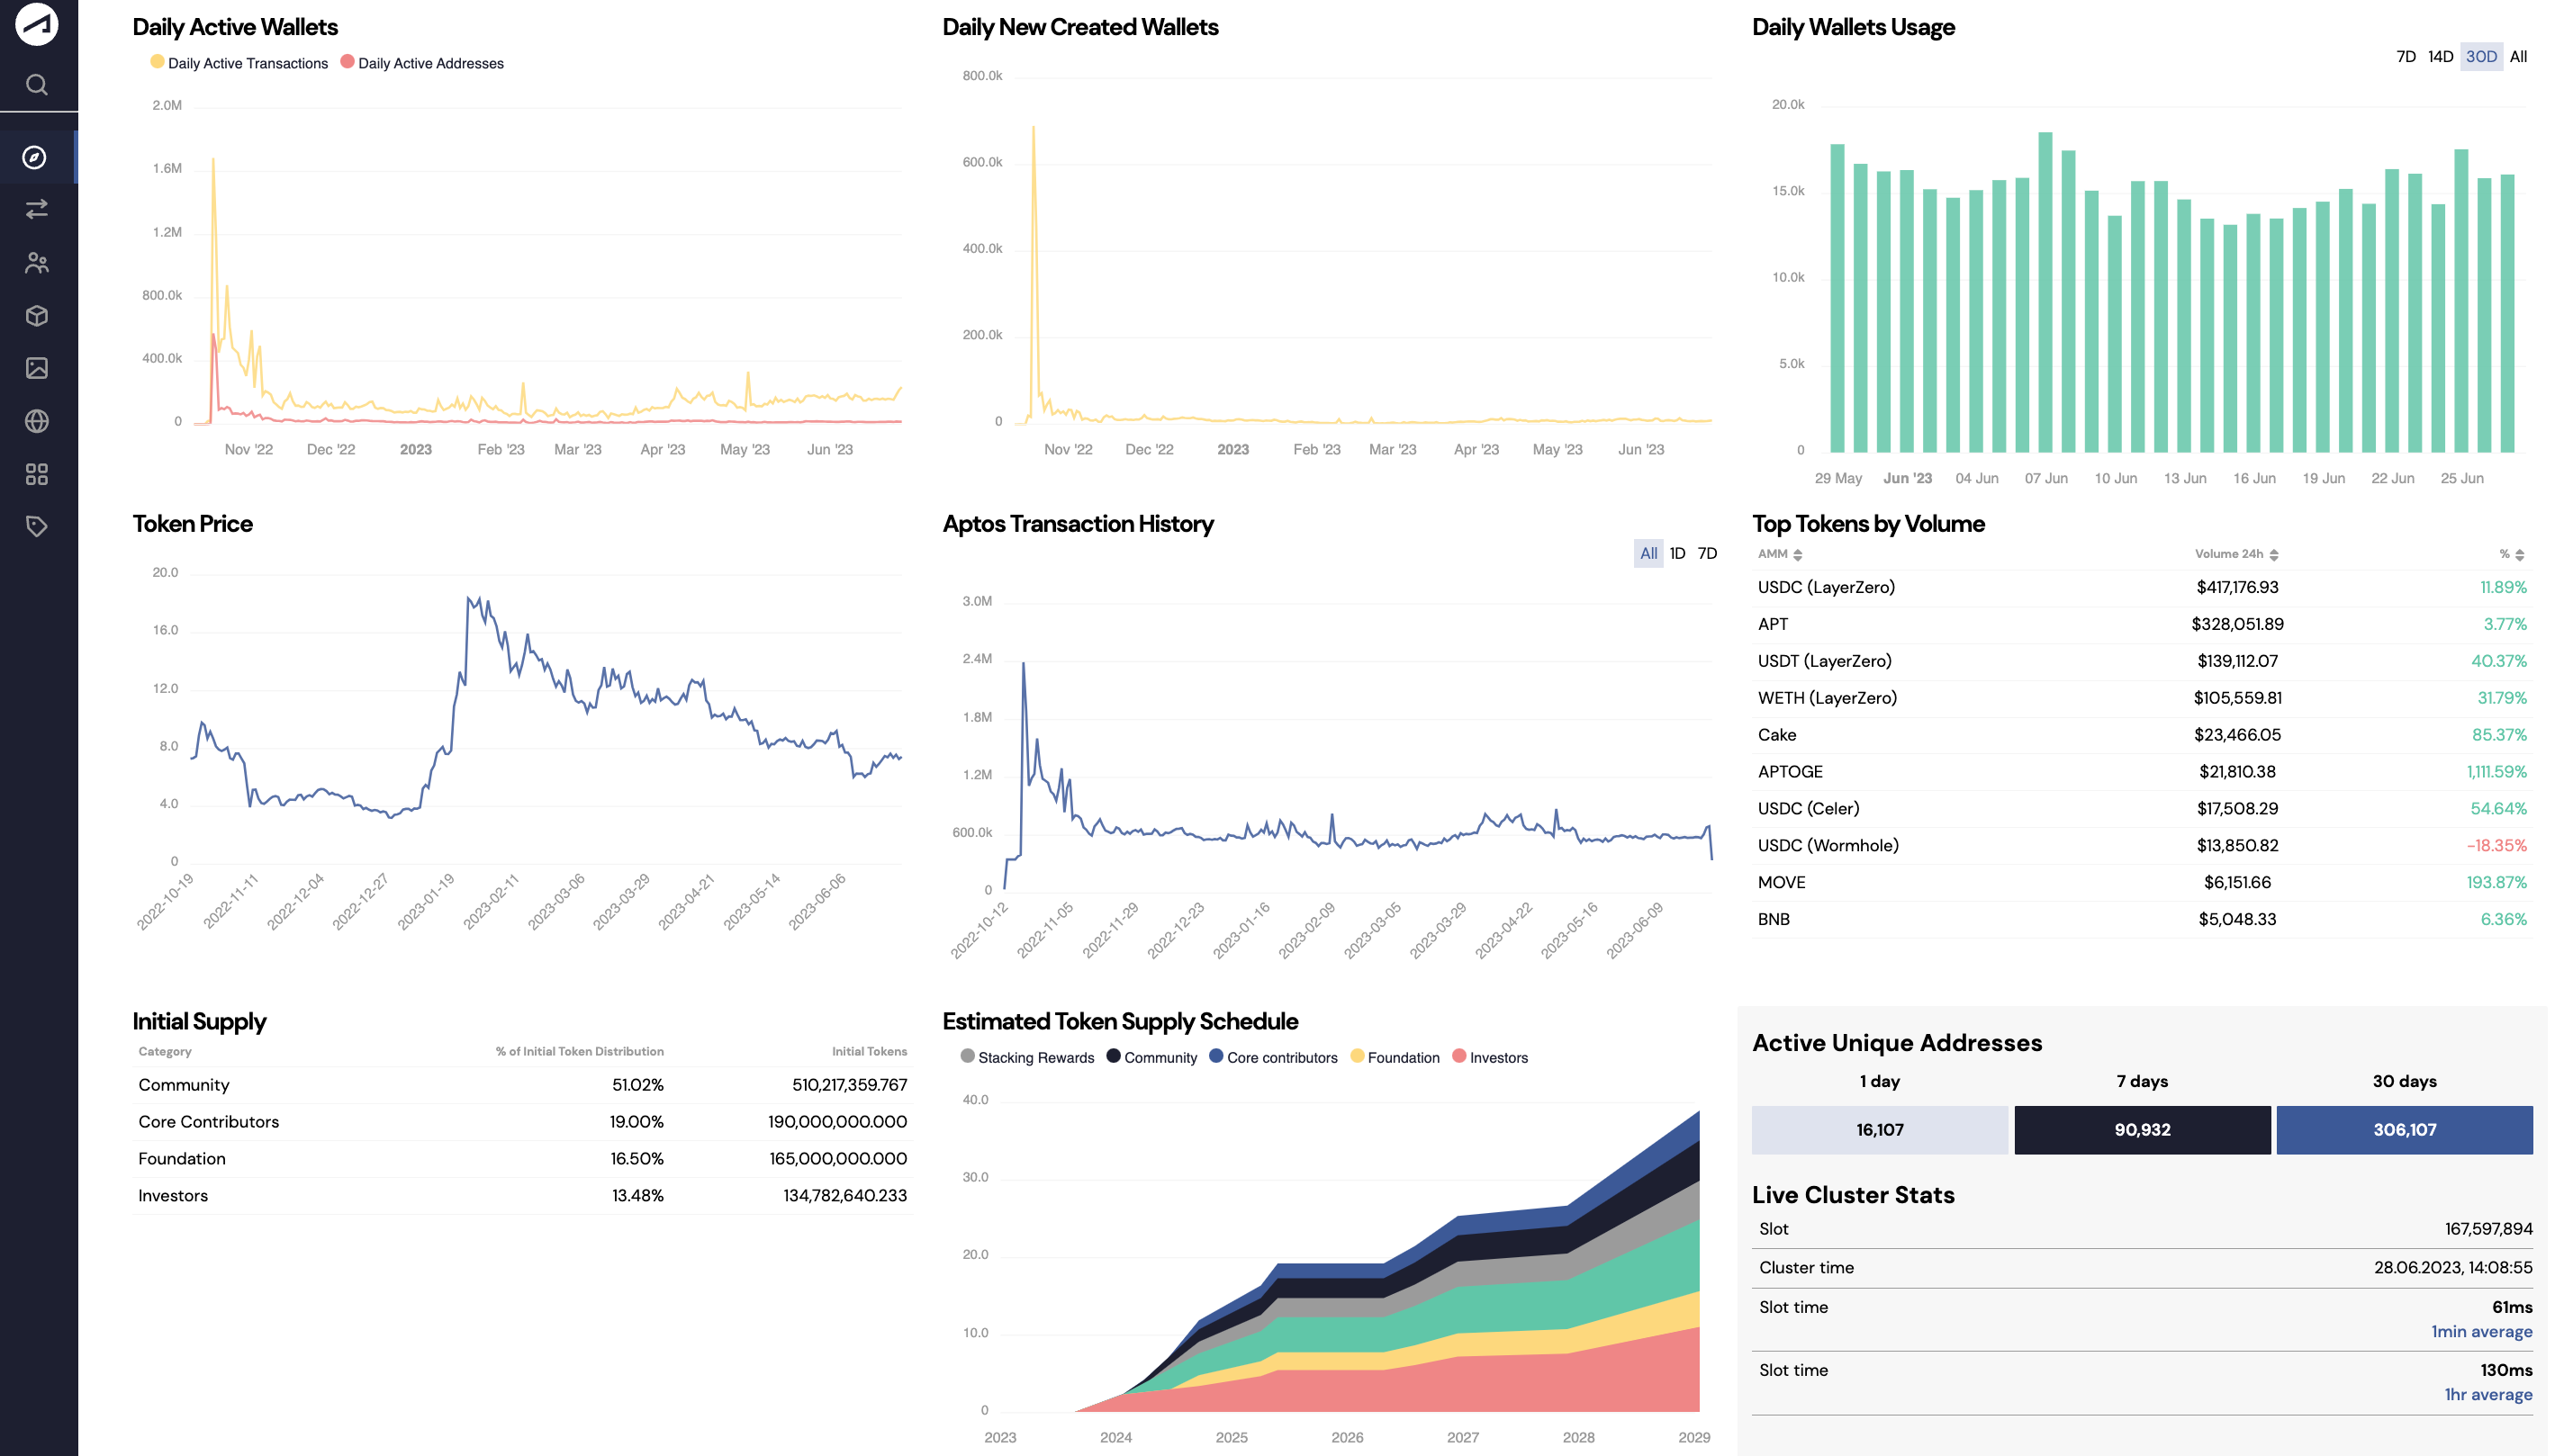The image size is (2573, 1456).
Task: Sort tokens by % column arrows
Action: click(2519, 555)
